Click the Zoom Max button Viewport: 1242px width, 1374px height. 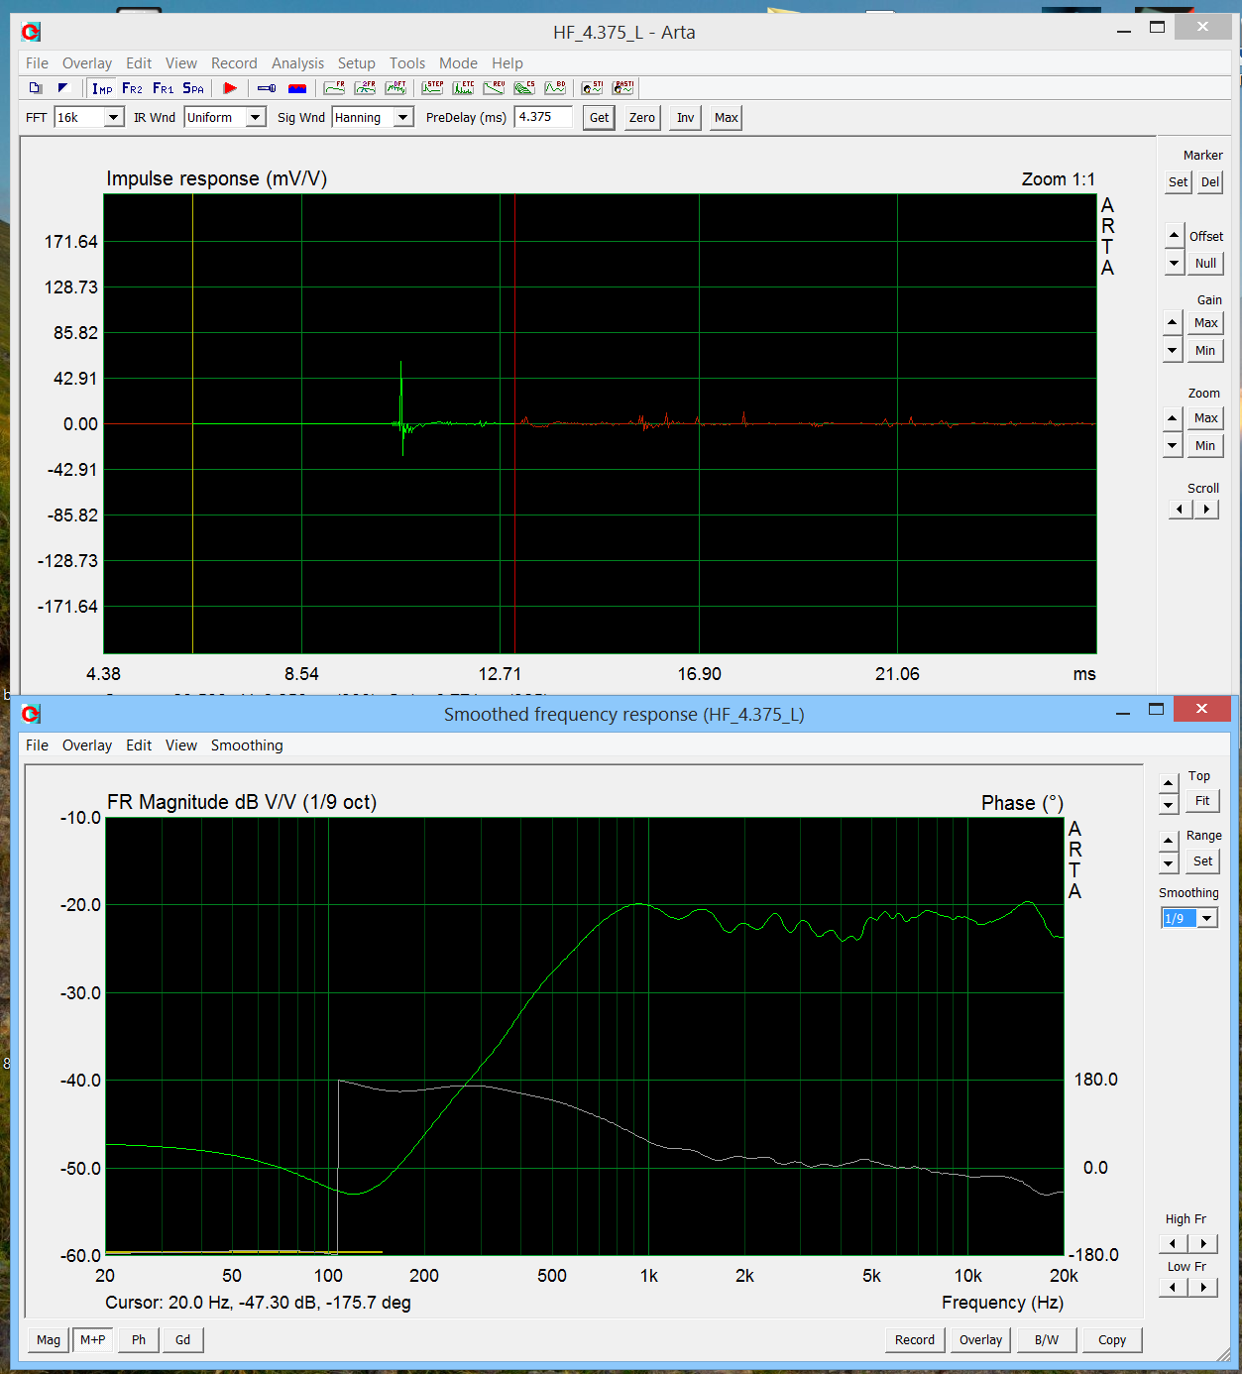1205,418
